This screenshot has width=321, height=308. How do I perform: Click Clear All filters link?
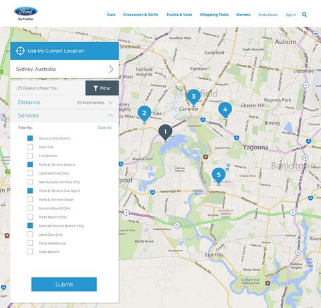pyautogui.click(x=104, y=128)
